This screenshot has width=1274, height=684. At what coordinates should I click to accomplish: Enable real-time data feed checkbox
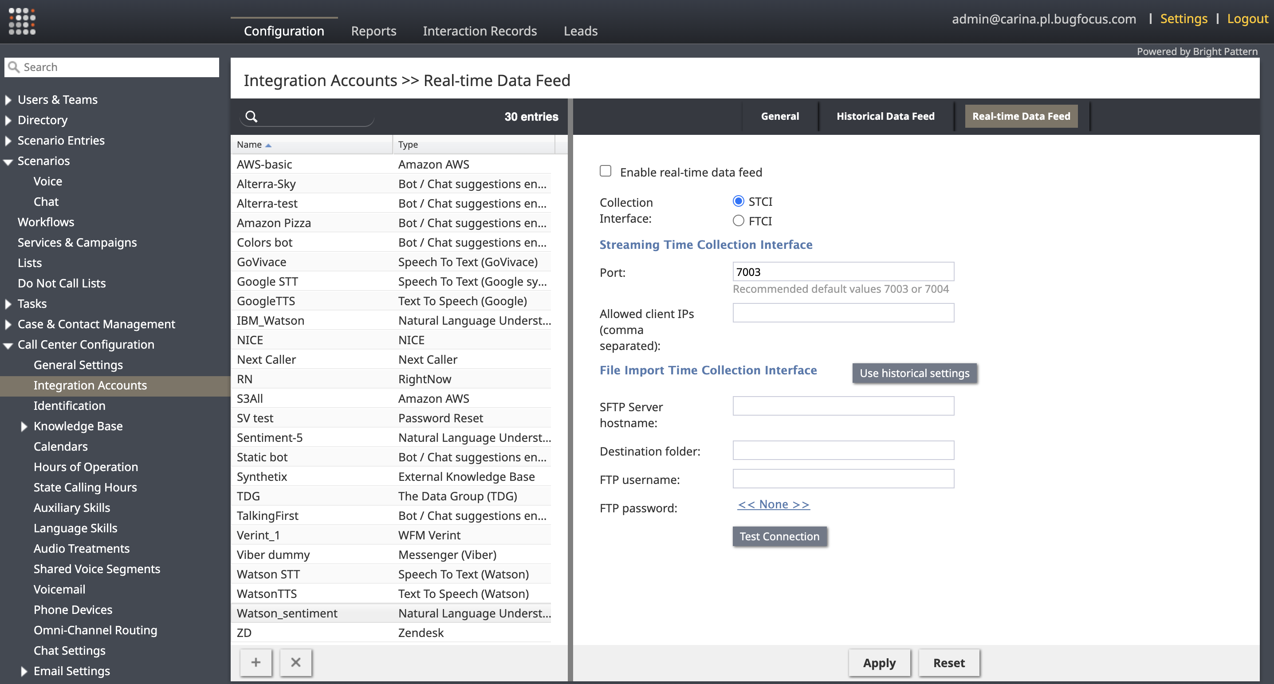click(x=606, y=171)
